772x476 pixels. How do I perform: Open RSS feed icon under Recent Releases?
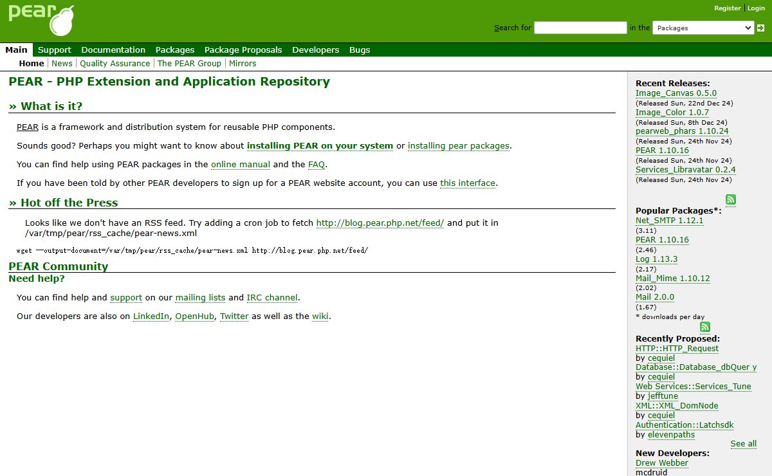click(731, 199)
